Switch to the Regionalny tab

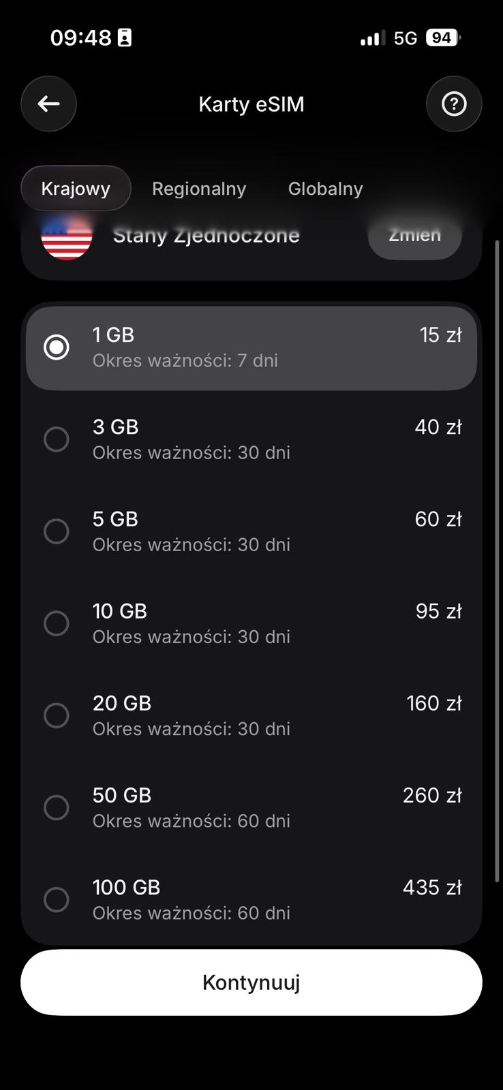(x=199, y=189)
